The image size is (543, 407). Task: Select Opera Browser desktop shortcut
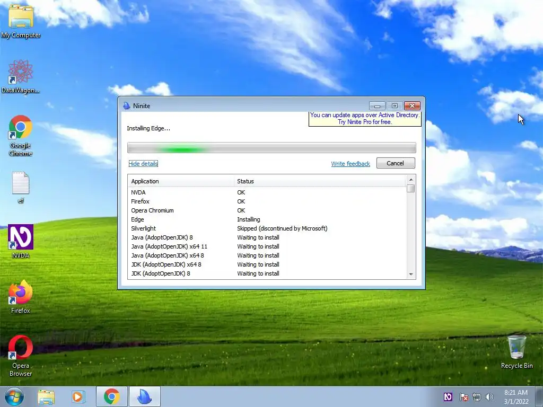(21, 356)
